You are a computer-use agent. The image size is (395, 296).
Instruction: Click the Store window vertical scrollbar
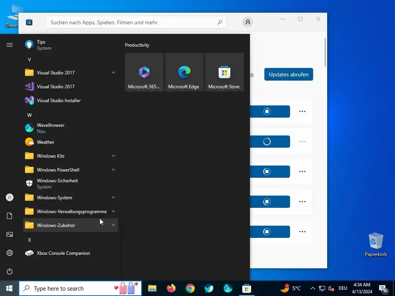[325, 52]
